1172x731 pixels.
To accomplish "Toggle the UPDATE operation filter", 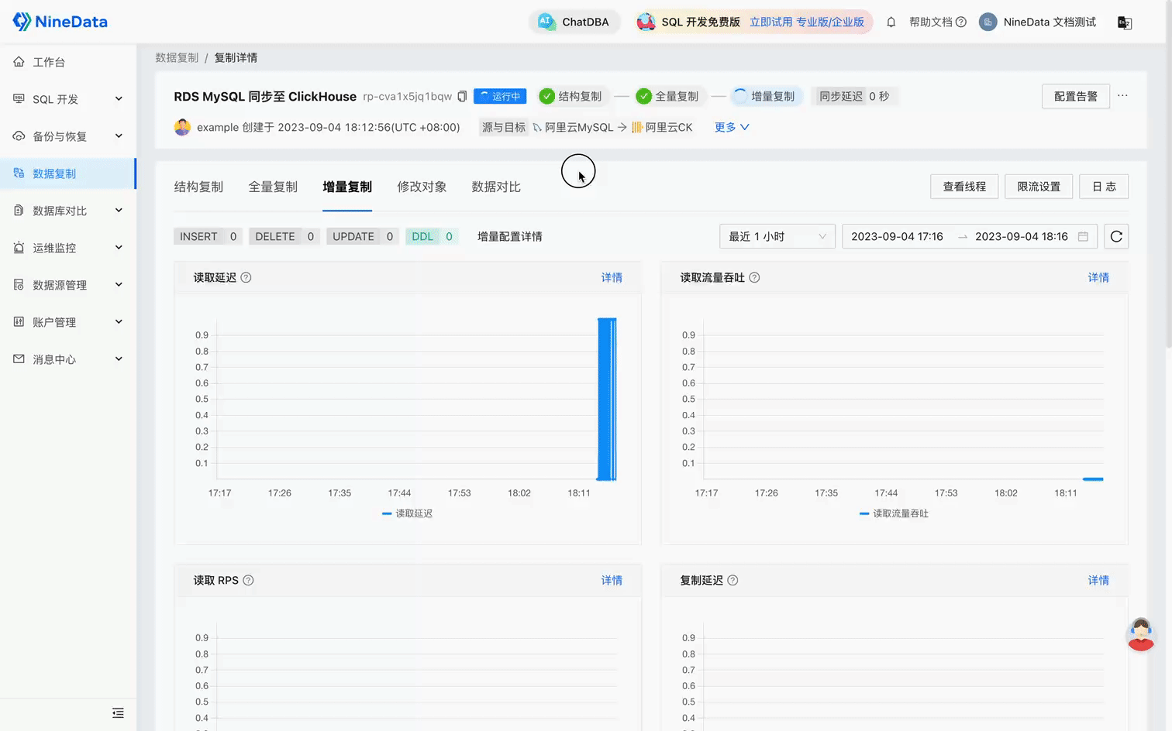I will [x=362, y=236].
